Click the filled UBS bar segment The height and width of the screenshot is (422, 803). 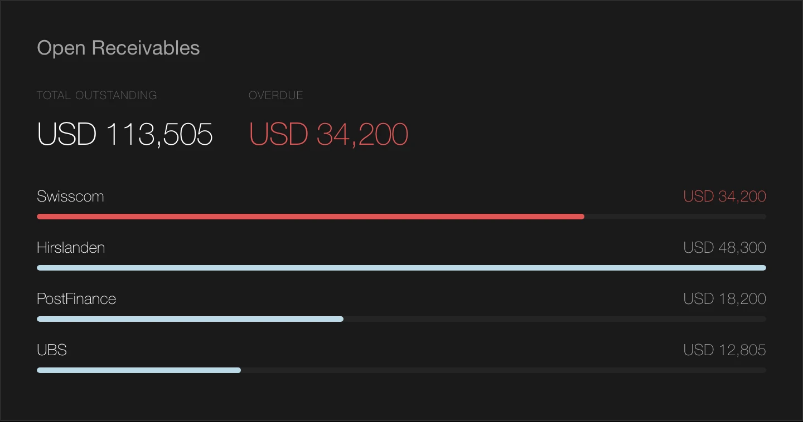click(x=139, y=370)
